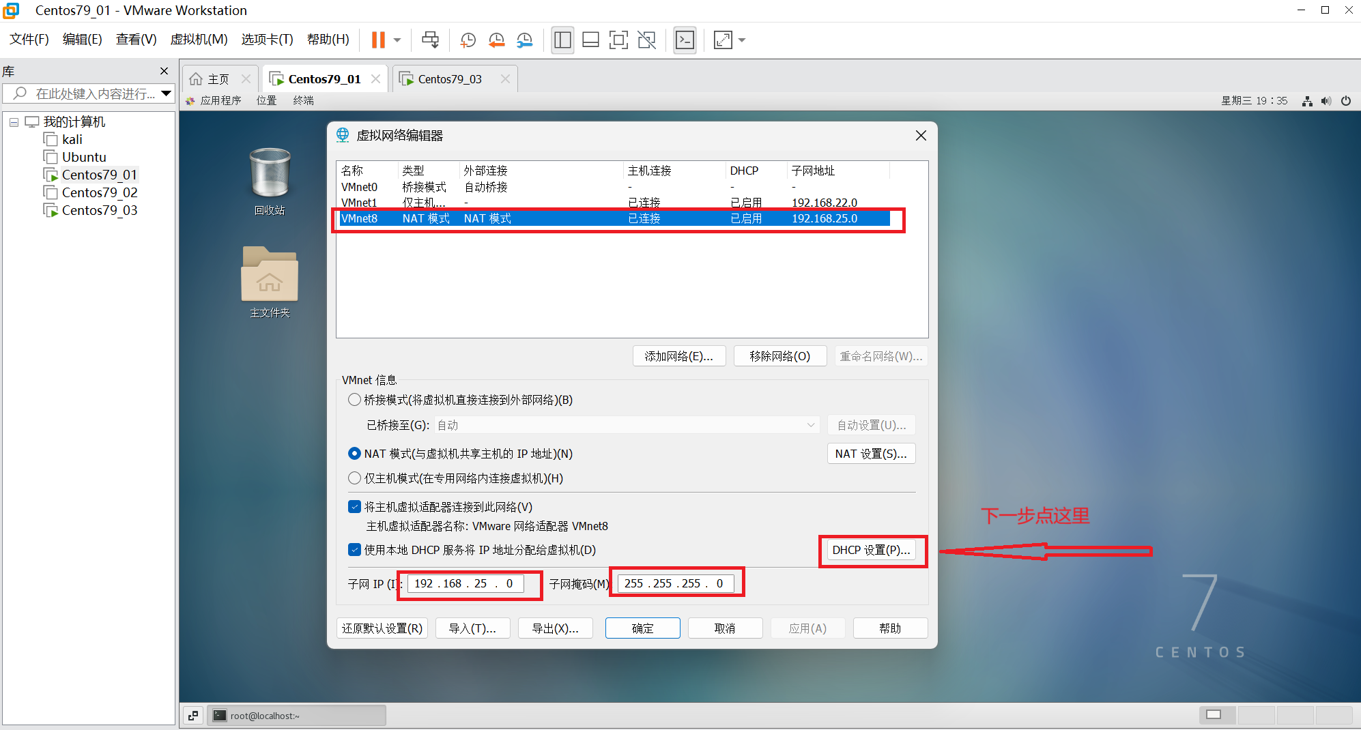Open the library search dropdown arrow
1361x730 pixels.
click(167, 93)
